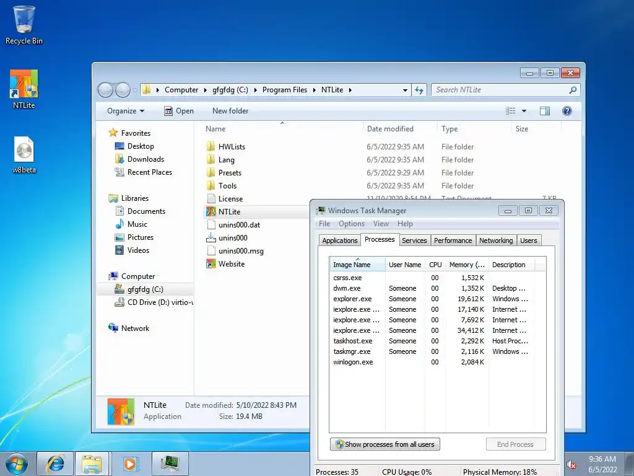
Task: Select CD Drive (D:) in sidebar
Action: click(x=154, y=302)
